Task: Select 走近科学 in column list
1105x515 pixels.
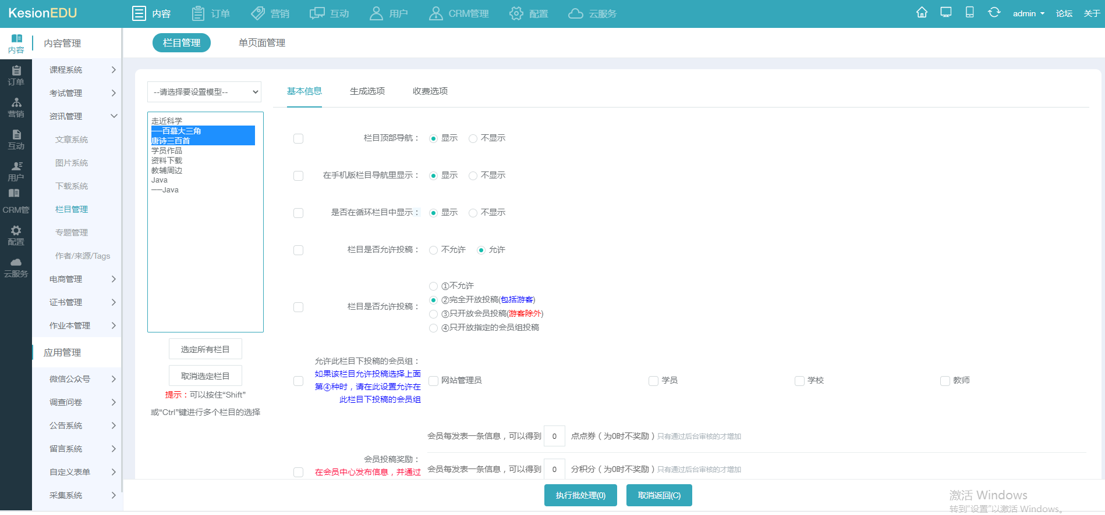Action: [167, 121]
